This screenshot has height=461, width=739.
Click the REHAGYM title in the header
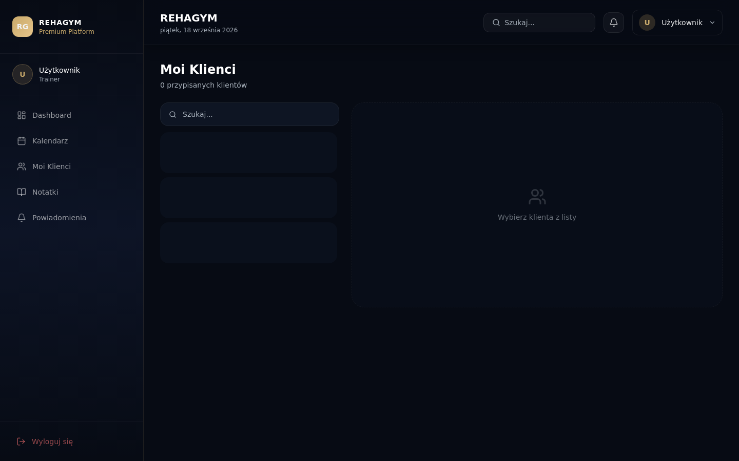pyautogui.click(x=189, y=18)
